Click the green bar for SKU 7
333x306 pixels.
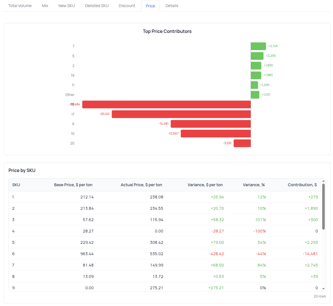pyautogui.click(x=258, y=46)
